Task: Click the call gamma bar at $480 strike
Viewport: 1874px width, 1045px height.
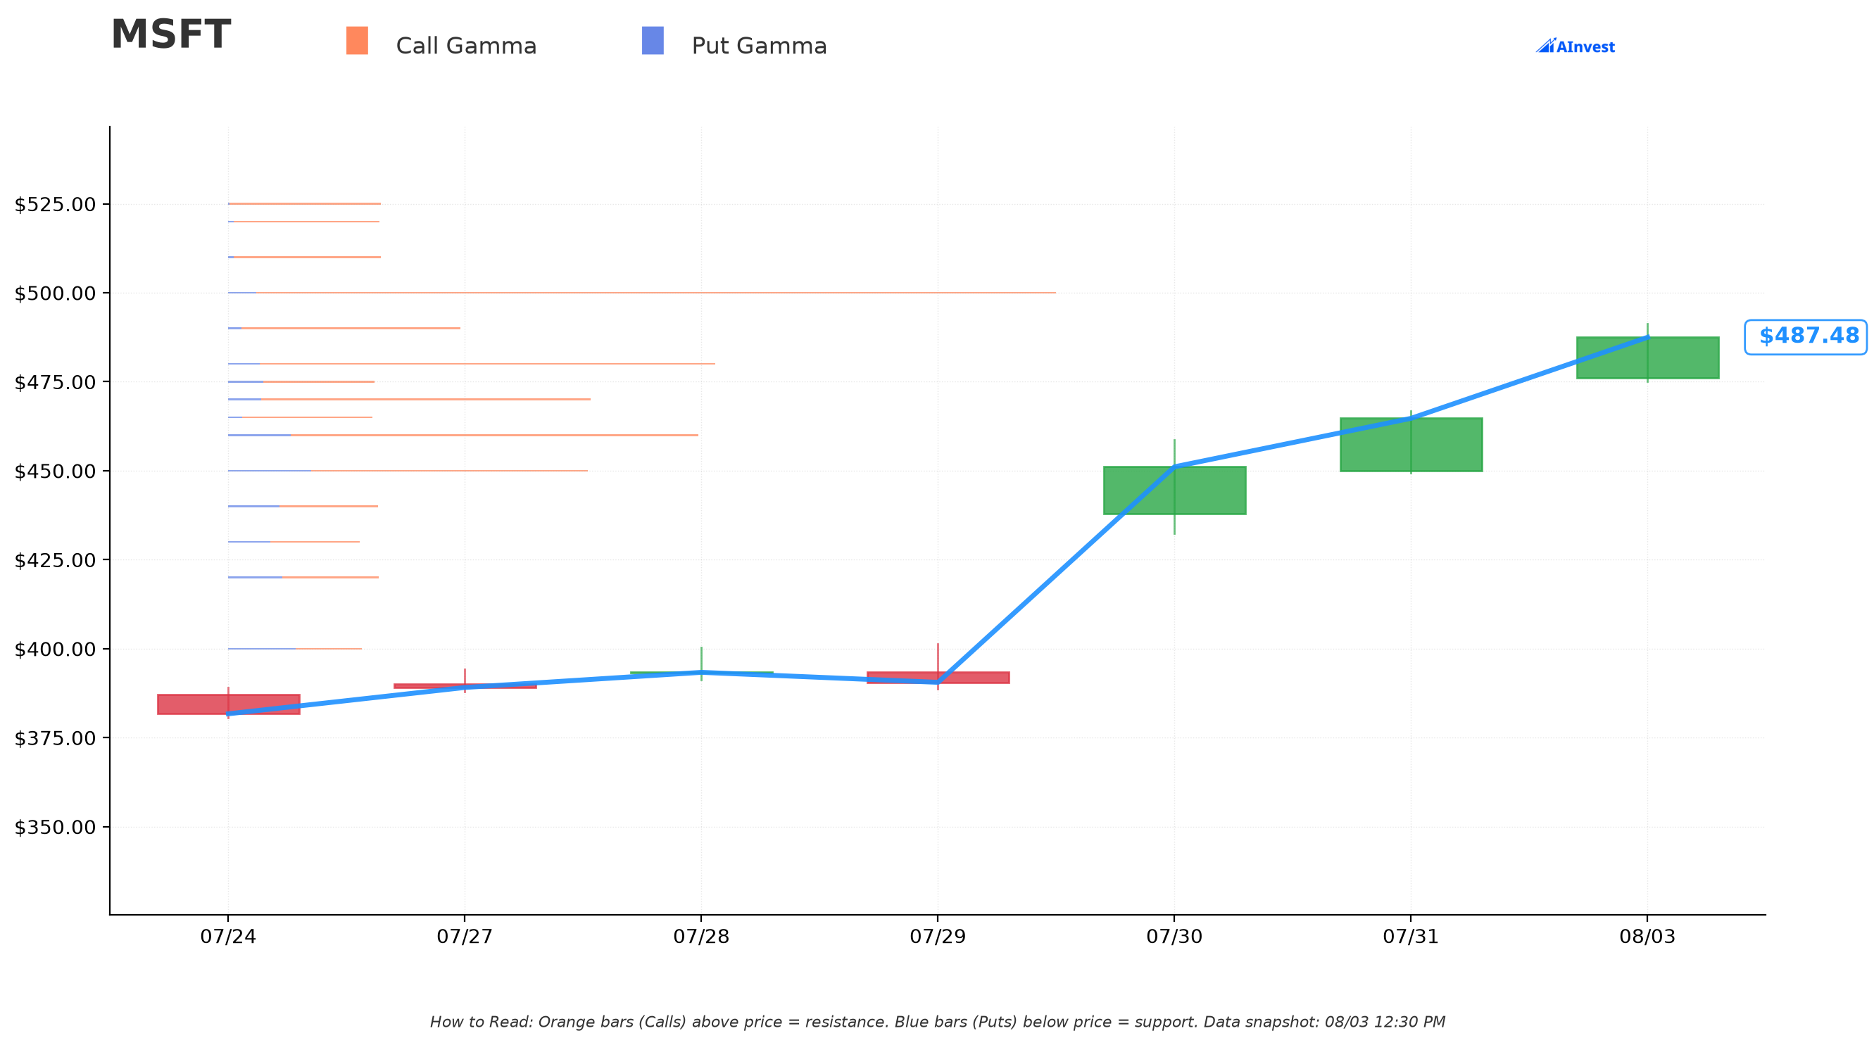Action: tap(487, 364)
